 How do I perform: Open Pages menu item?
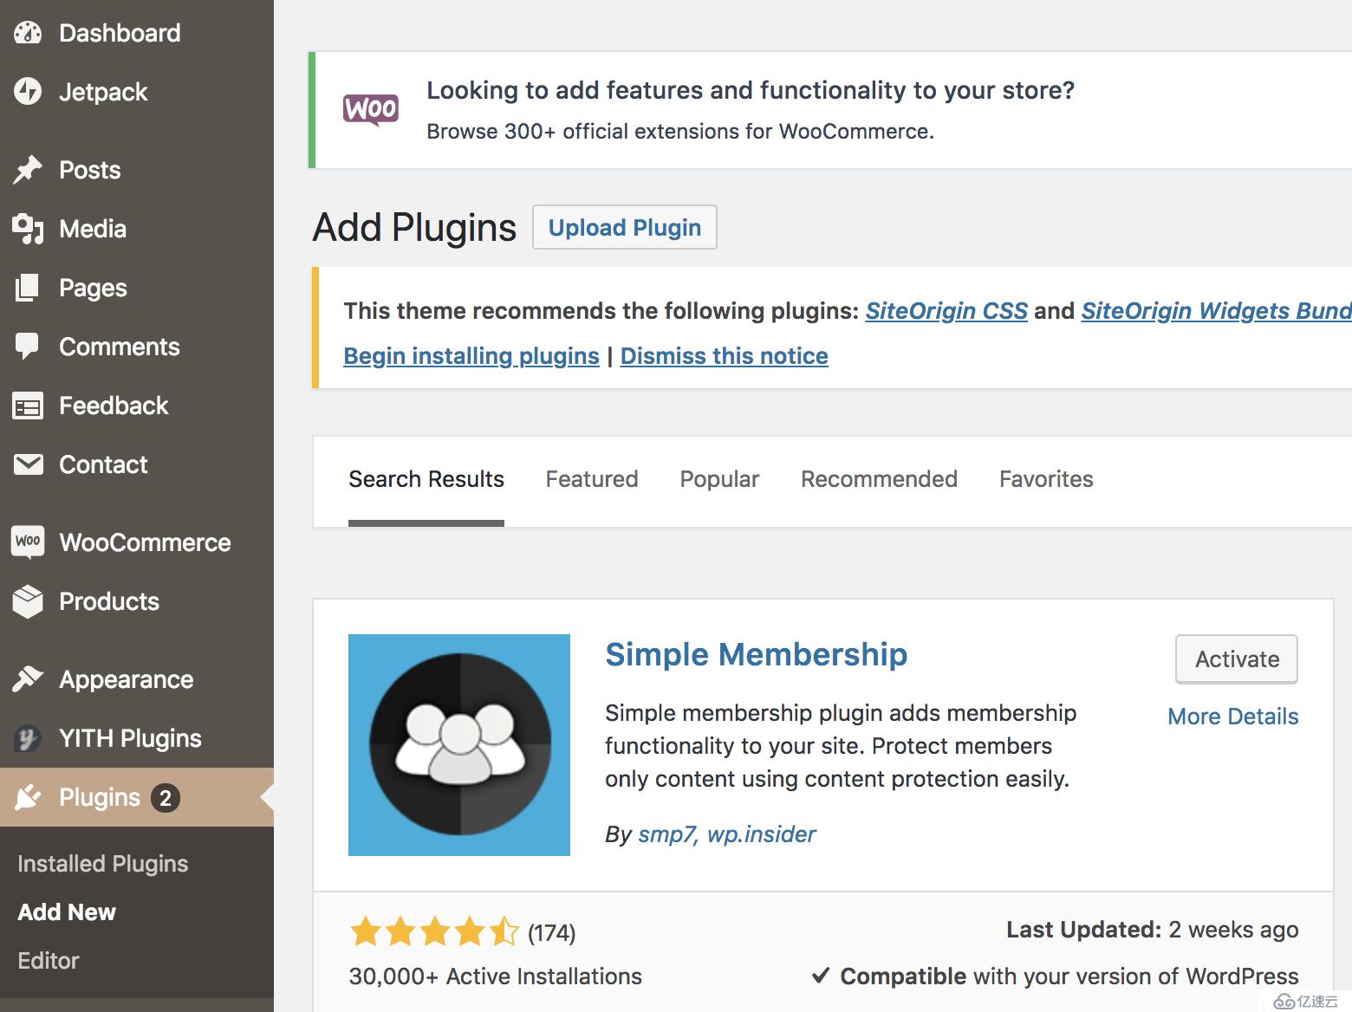click(93, 288)
